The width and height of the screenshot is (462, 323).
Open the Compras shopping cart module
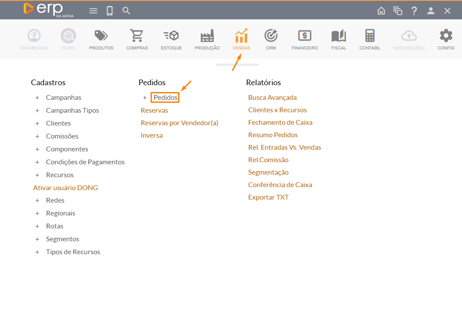(137, 36)
